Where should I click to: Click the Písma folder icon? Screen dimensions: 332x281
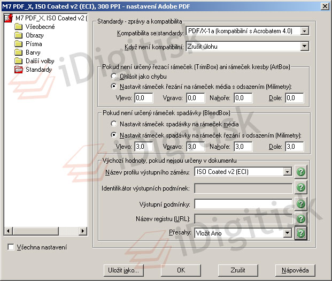click(18, 44)
